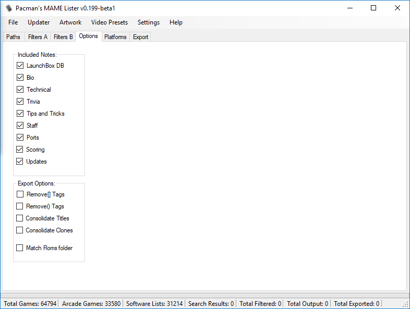The height and width of the screenshot is (309, 410).
Task: Open the Settings menu
Action: (149, 22)
